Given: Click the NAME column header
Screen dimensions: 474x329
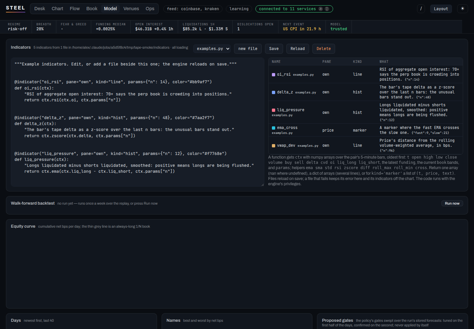Looking at the screenshot, I should (x=276, y=62).
